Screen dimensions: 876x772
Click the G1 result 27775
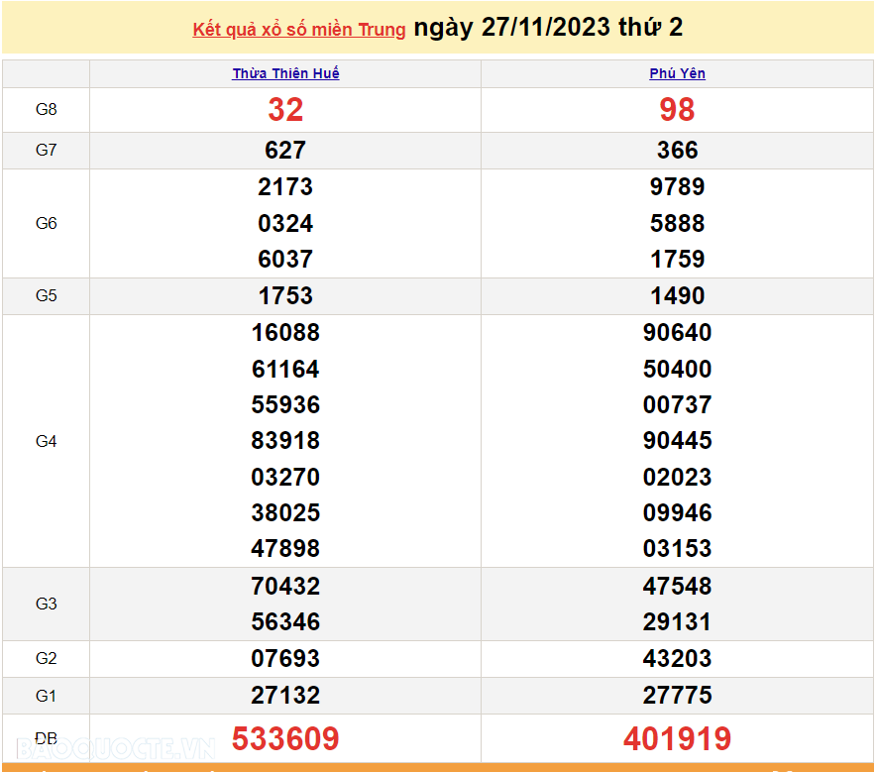[x=678, y=695]
